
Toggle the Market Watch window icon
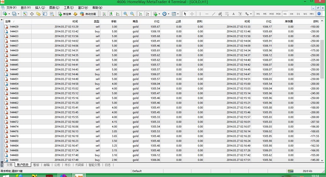point(25,14)
